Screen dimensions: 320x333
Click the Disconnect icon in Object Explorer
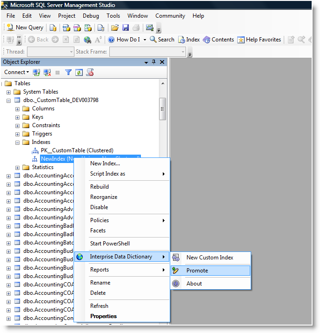coord(47,72)
